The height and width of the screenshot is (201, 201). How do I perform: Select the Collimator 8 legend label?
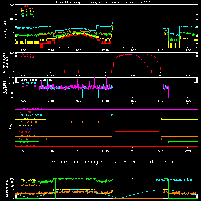pos(28,83)
